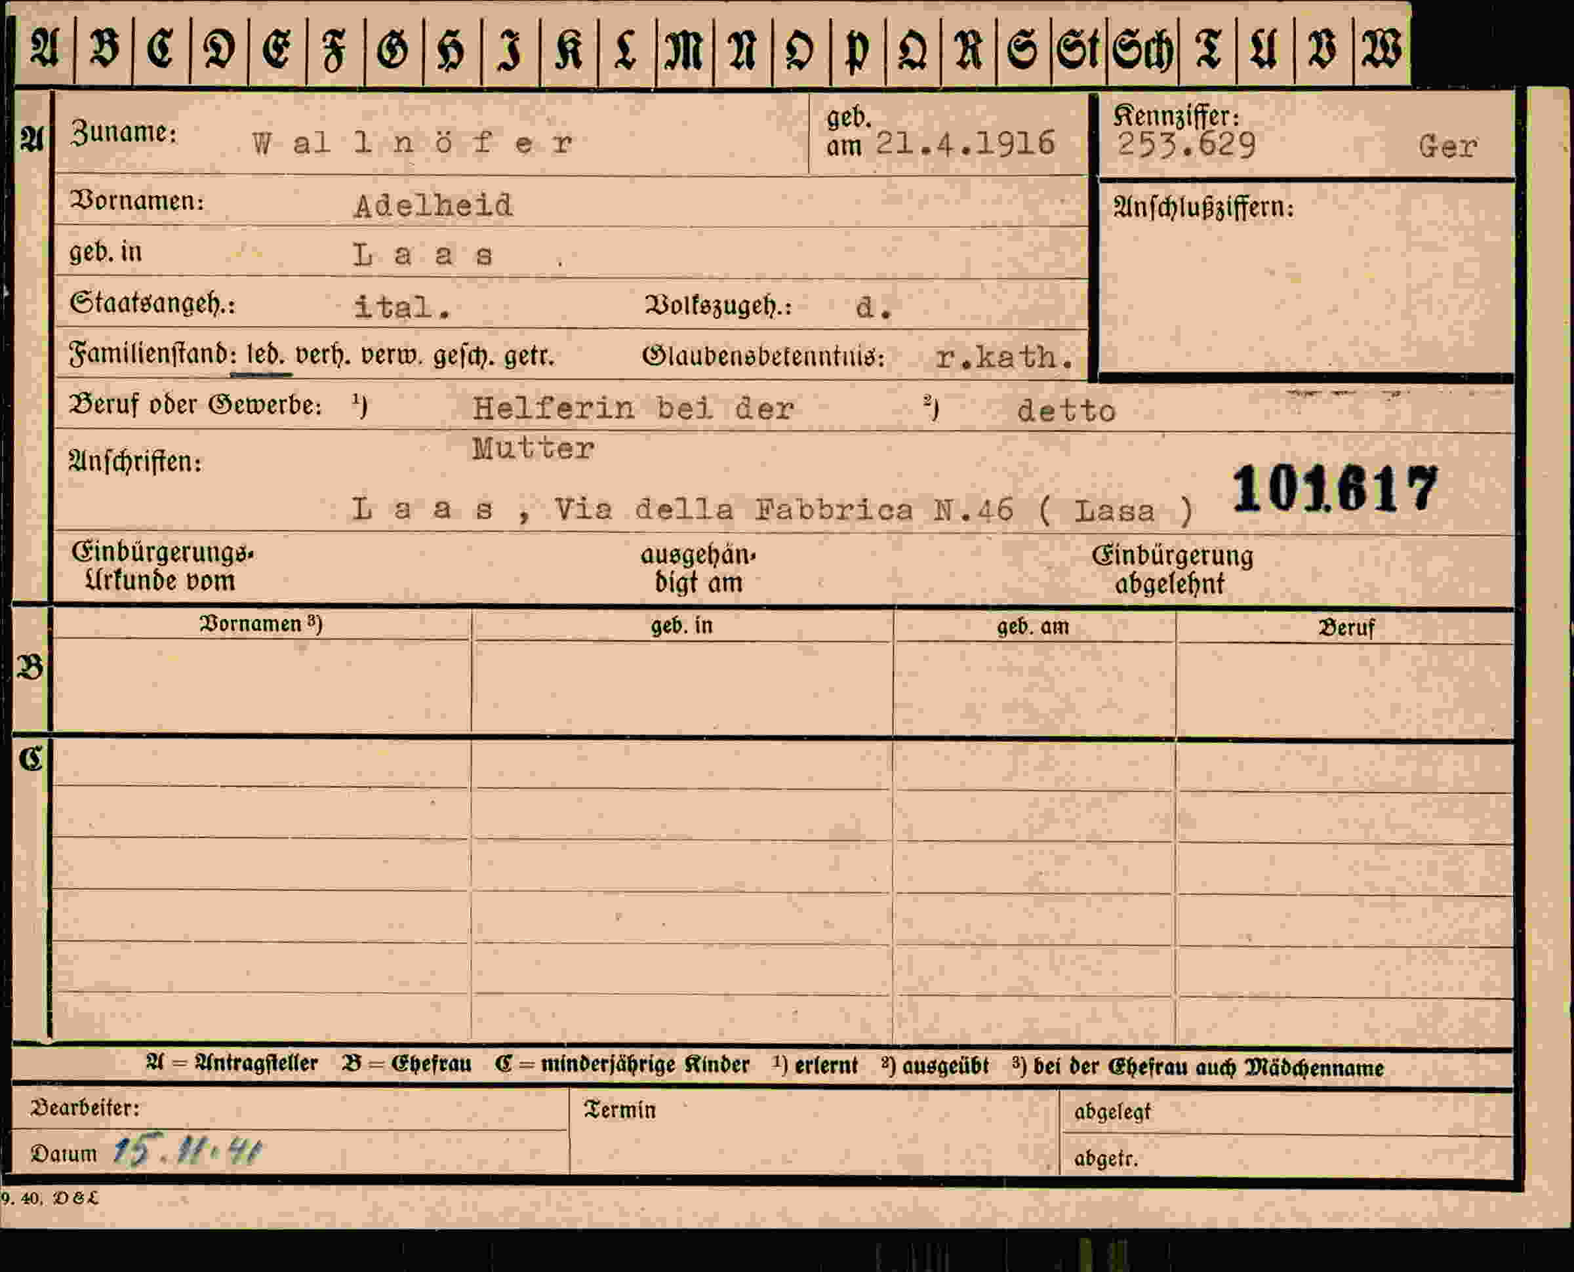
Task: Select the "G" tab in the alphabet strip
Action: coord(393,49)
